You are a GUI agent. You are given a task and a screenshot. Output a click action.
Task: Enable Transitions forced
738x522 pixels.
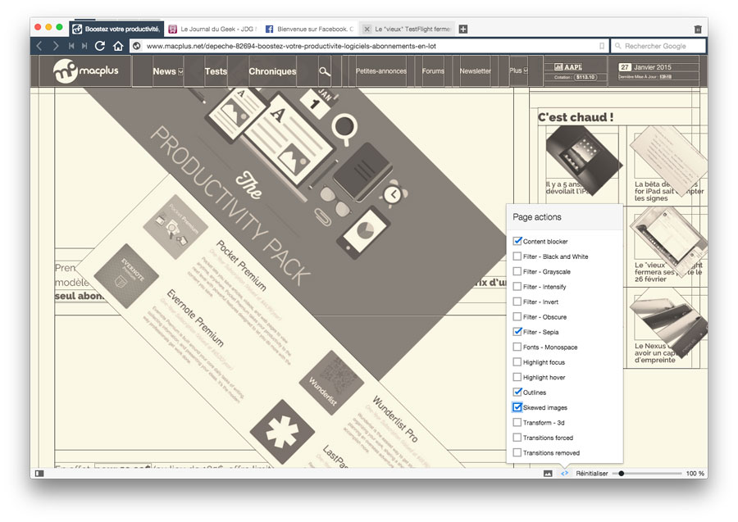[517, 438]
